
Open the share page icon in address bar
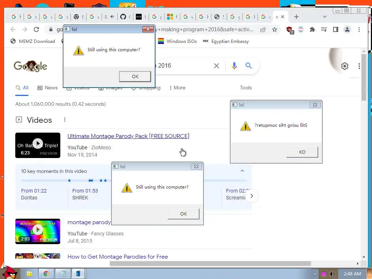coord(263,29)
